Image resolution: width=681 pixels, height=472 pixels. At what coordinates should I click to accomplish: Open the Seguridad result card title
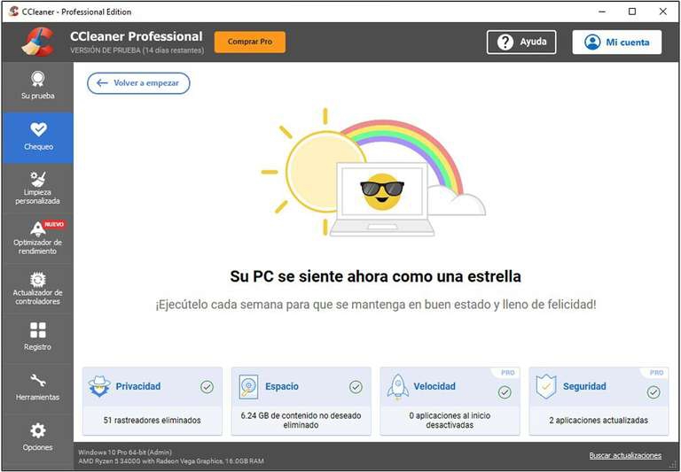click(584, 386)
